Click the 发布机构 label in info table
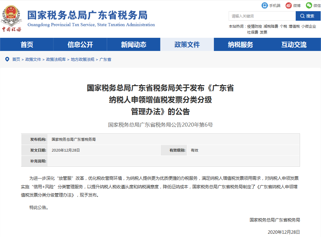Image resolution: width=321 pixels, height=237 pixels. [x=38, y=139]
